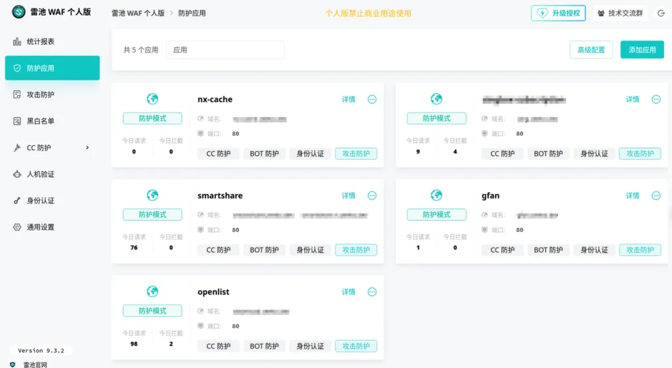Open 高级配置 advanced settings
The image size is (672, 368).
591,50
